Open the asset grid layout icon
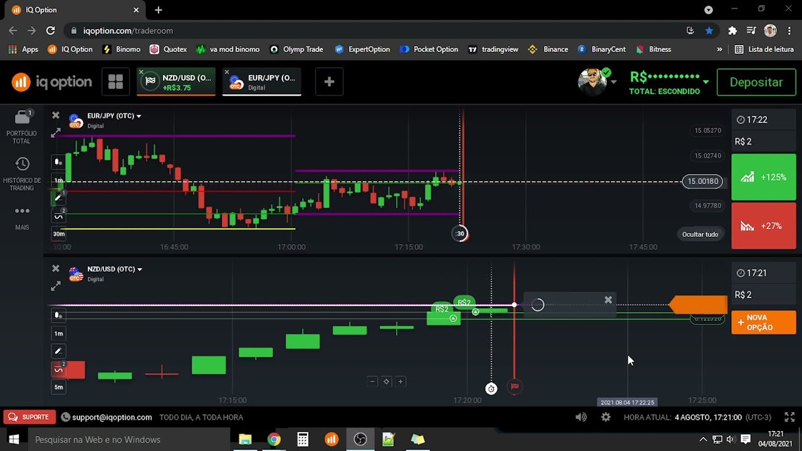Image resolution: width=802 pixels, height=451 pixels. click(115, 82)
